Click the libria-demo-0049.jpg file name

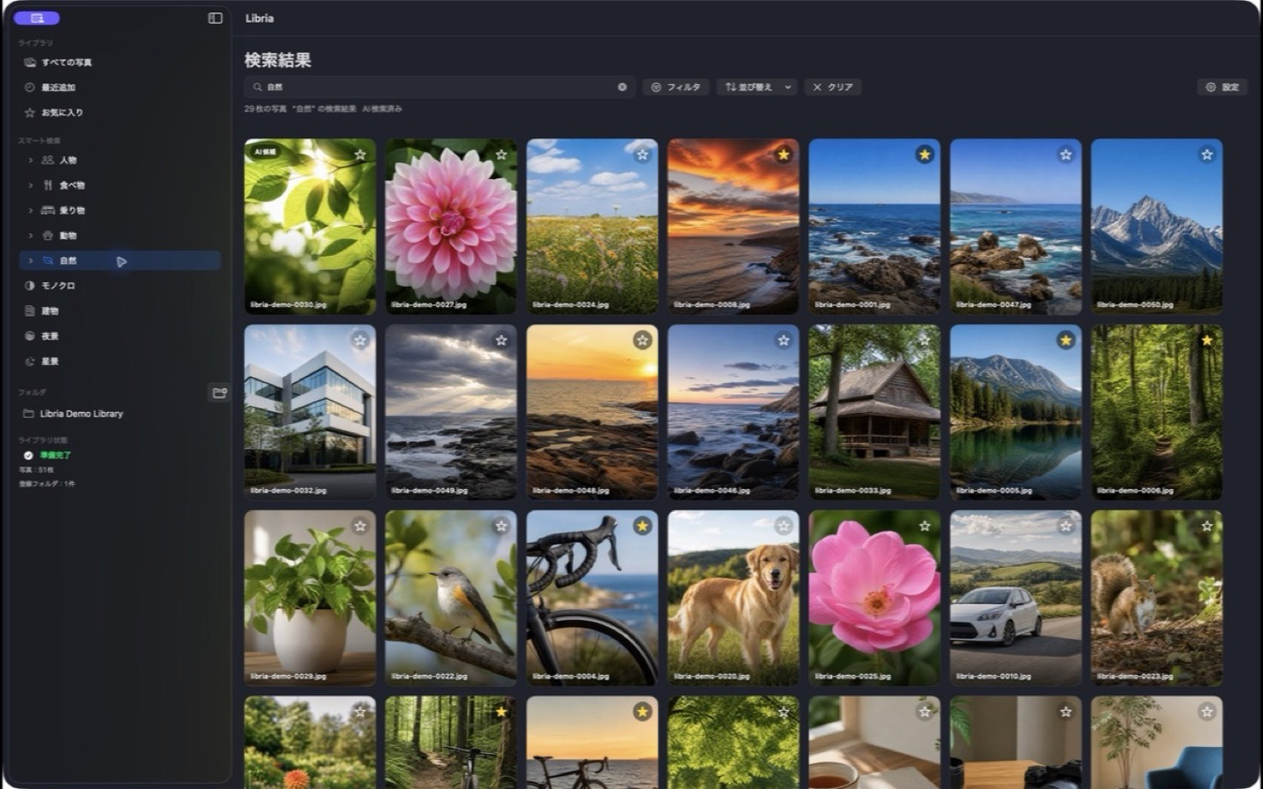[x=429, y=491]
